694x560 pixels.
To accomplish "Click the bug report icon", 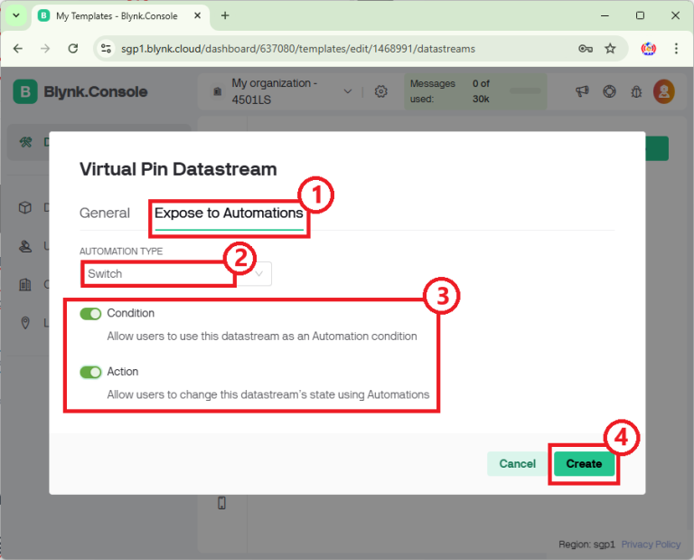I will [x=636, y=91].
